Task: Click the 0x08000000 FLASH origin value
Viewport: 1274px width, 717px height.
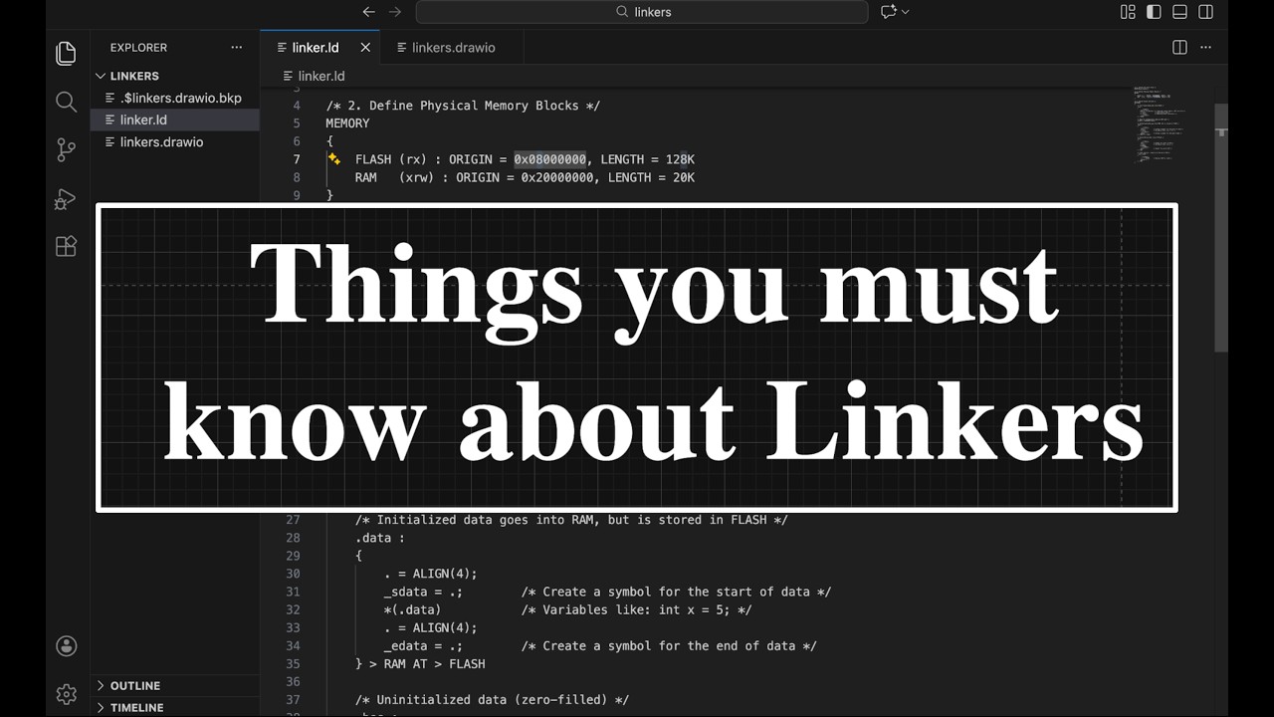Action: tap(550, 159)
